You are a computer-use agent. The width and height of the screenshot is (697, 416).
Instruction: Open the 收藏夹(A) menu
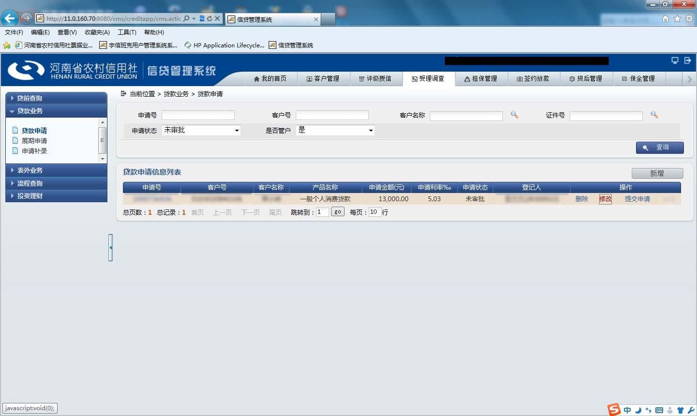pos(97,32)
